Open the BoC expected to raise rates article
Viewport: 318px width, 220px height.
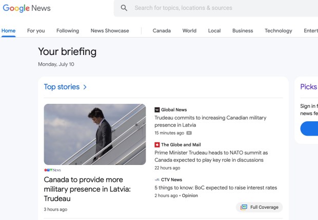point(215,188)
